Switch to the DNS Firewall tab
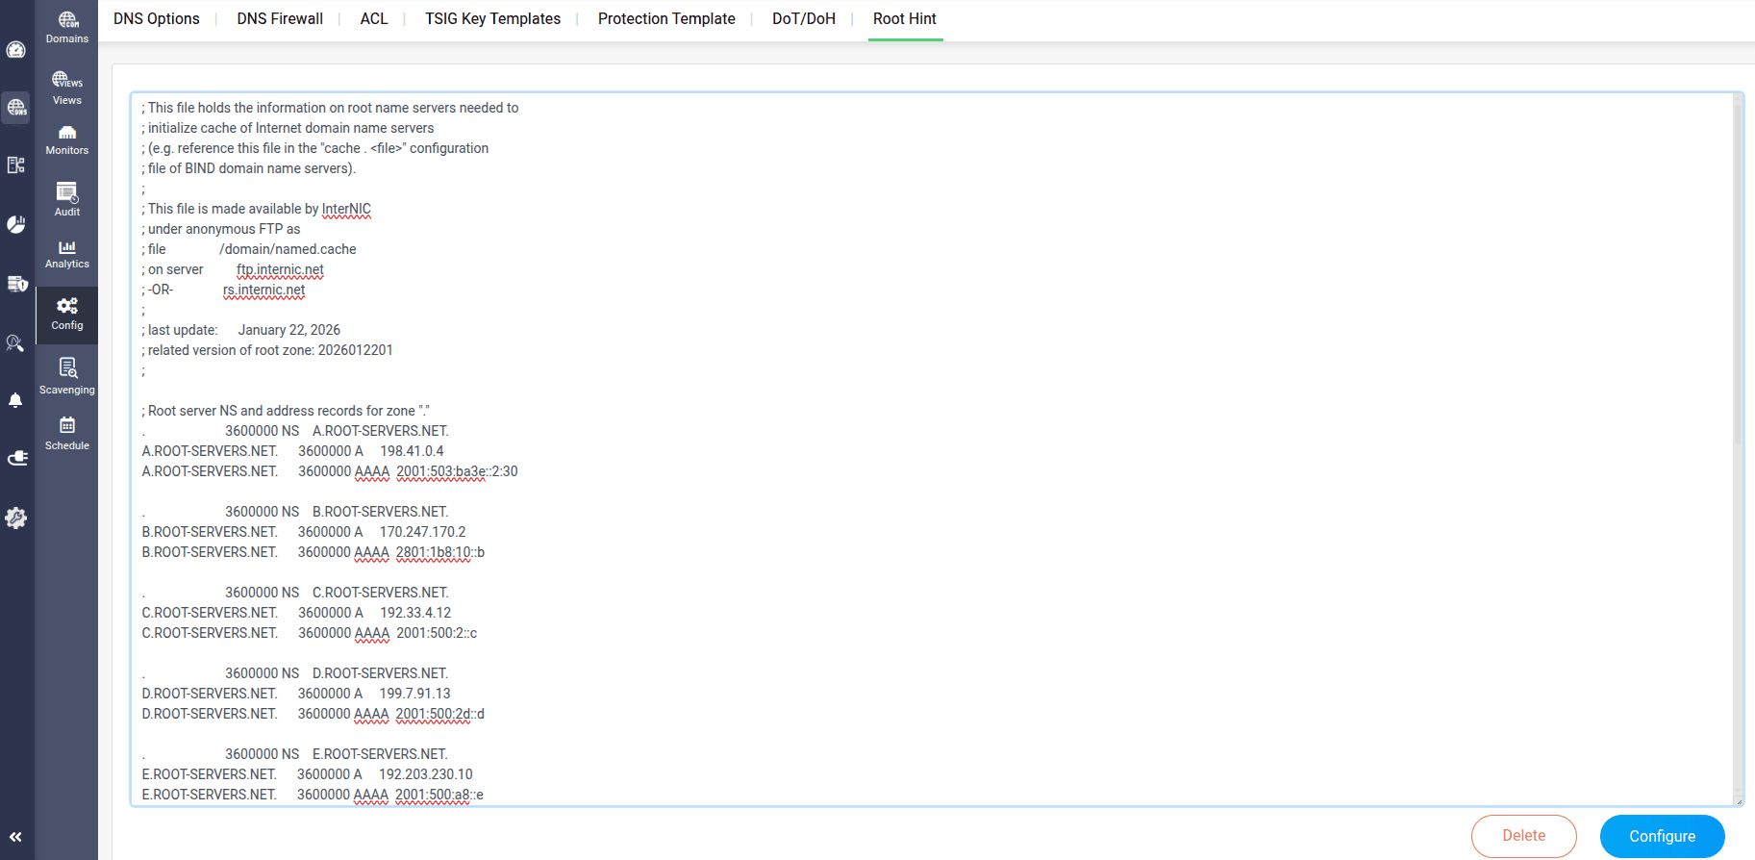The height and width of the screenshot is (860, 1755). click(280, 19)
